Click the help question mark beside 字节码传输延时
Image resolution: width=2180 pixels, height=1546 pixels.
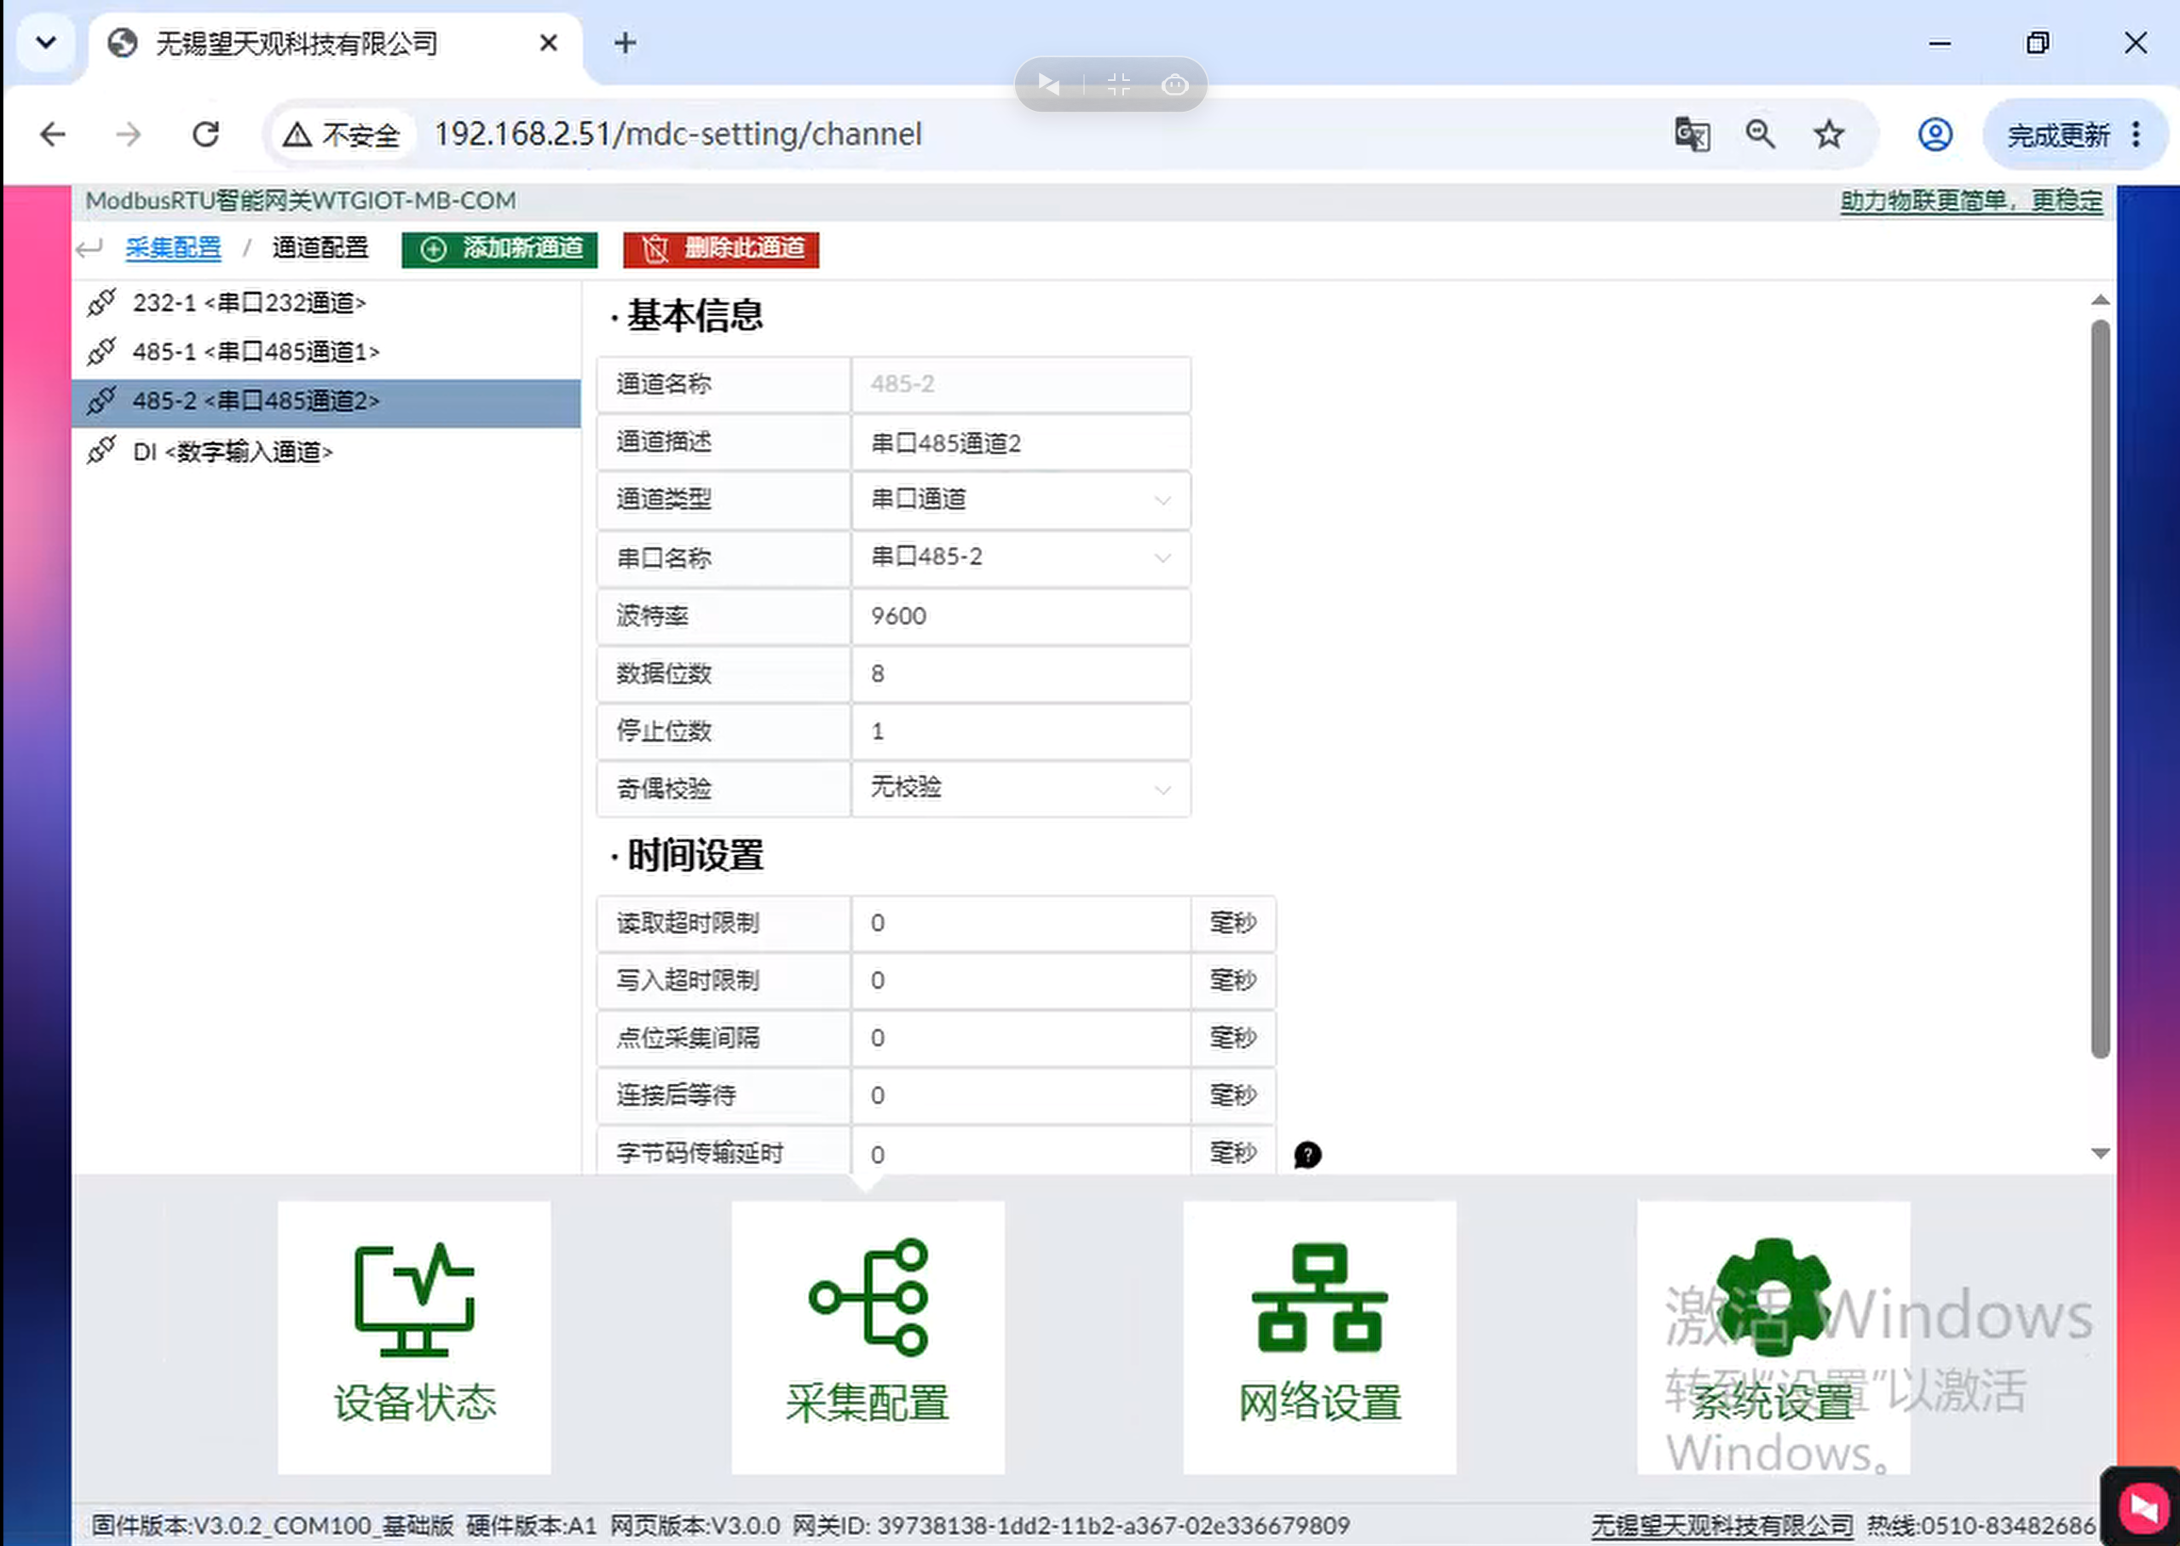coord(1307,1155)
